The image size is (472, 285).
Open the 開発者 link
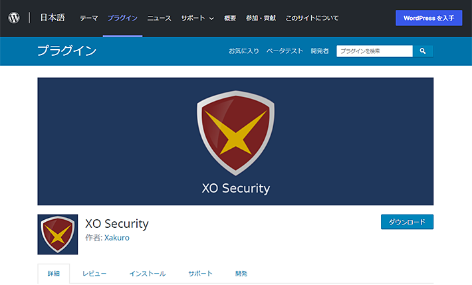(x=320, y=51)
